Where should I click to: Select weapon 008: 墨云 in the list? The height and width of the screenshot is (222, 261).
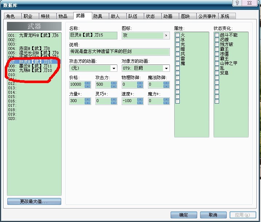point(34,66)
